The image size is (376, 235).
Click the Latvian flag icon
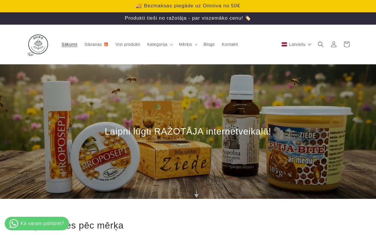click(x=284, y=44)
